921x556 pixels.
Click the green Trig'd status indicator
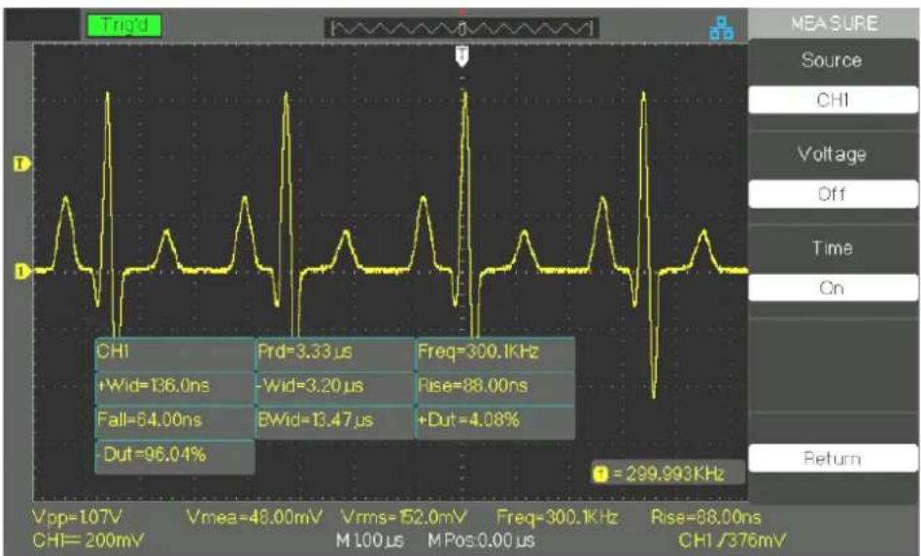point(124,25)
